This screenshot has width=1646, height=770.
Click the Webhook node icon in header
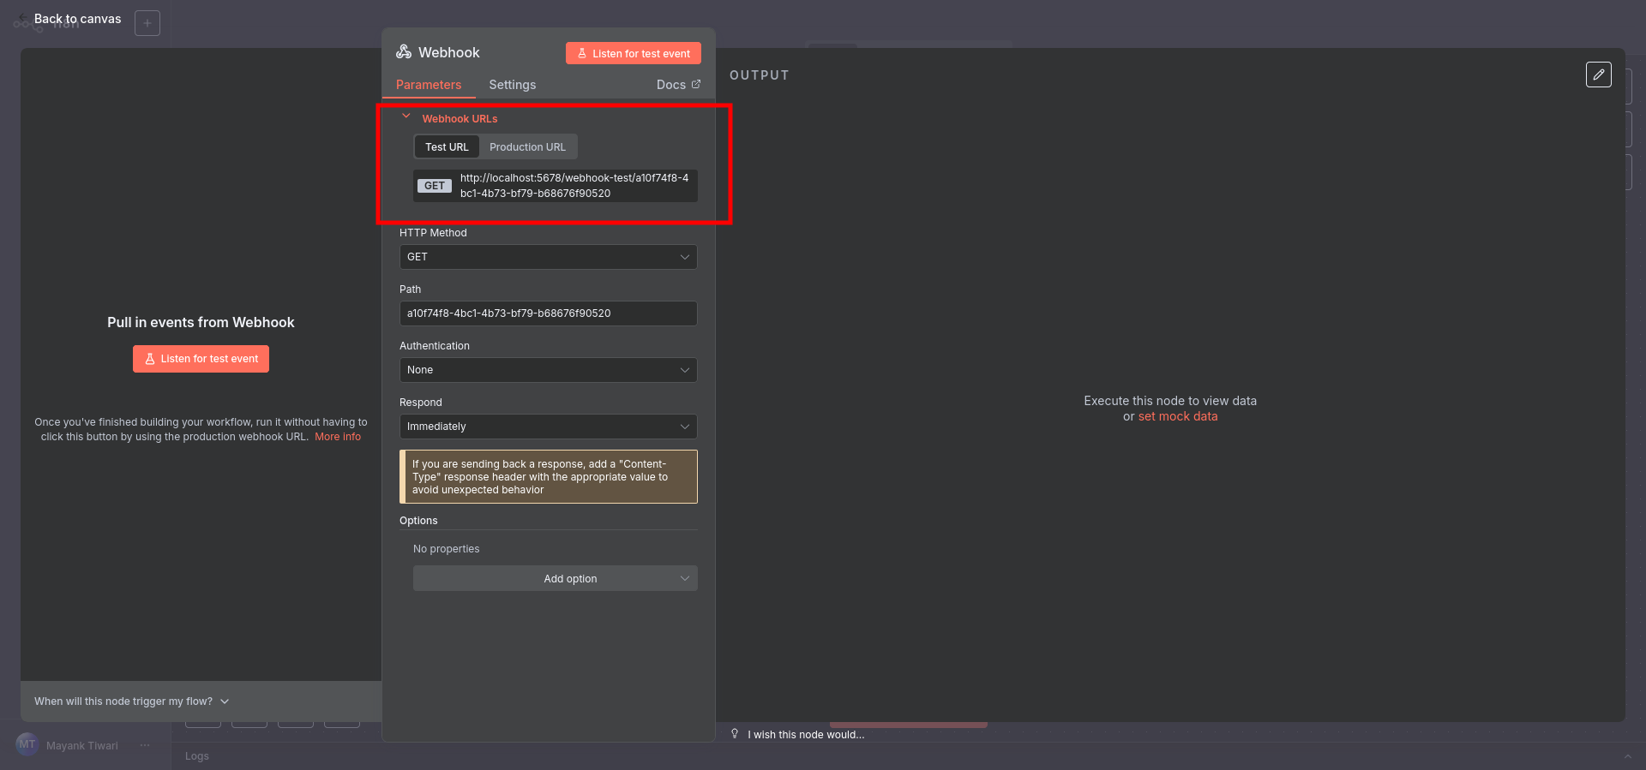404,52
